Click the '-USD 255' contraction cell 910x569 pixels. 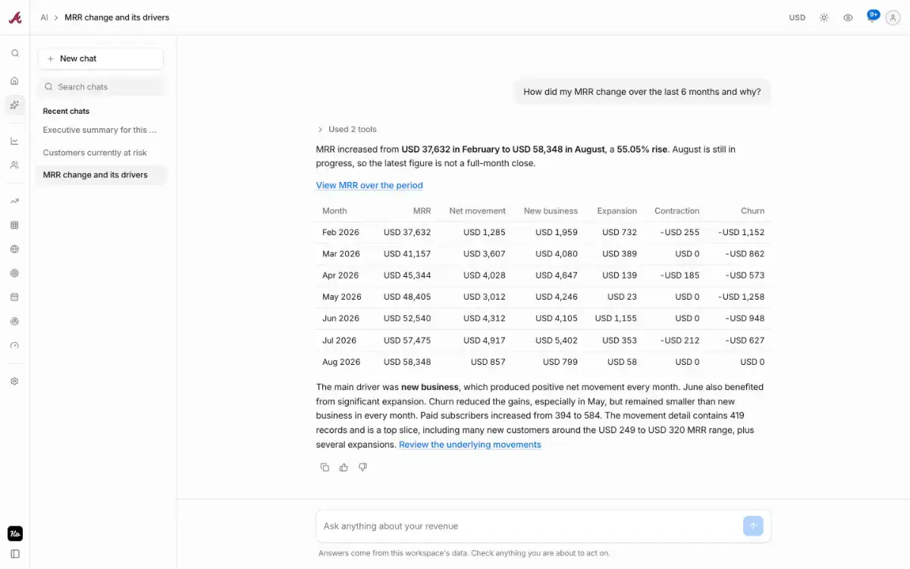coord(679,232)
